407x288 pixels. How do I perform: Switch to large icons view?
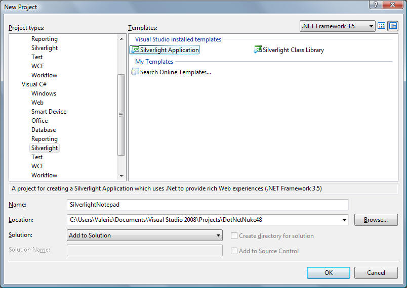point(382,26)
